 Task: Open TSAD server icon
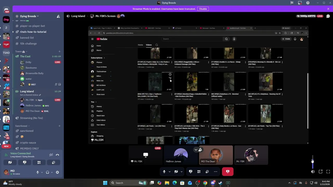coord(6,53)
